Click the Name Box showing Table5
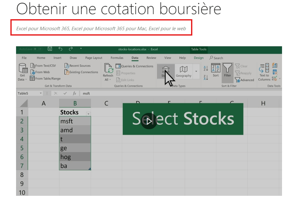Viewport: 288px width, 198px height. 28,93
